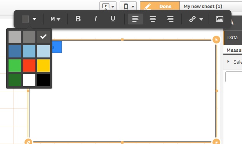
Task: Insert a link with chain icon
Action: point(192,19)
